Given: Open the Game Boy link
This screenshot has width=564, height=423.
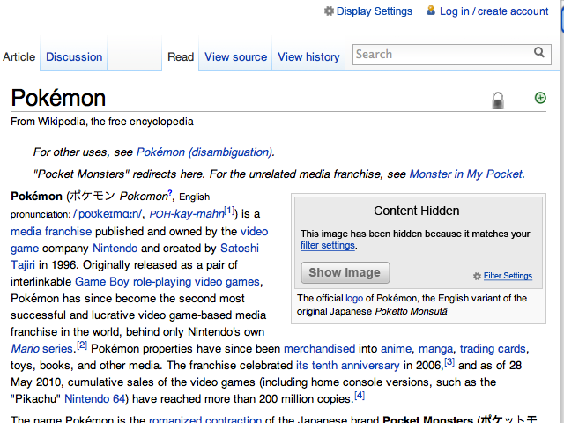Looking at the screenshot, I should tap(102, 282).
